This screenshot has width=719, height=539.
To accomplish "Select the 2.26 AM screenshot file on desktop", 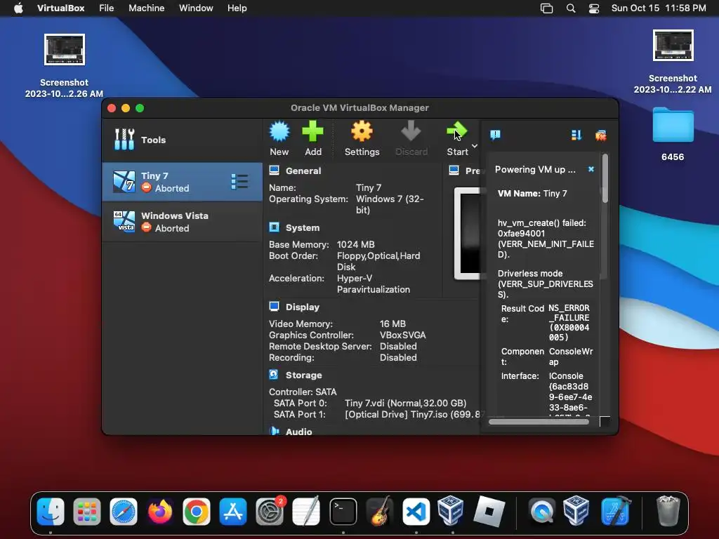I will (x=64, y=49).
